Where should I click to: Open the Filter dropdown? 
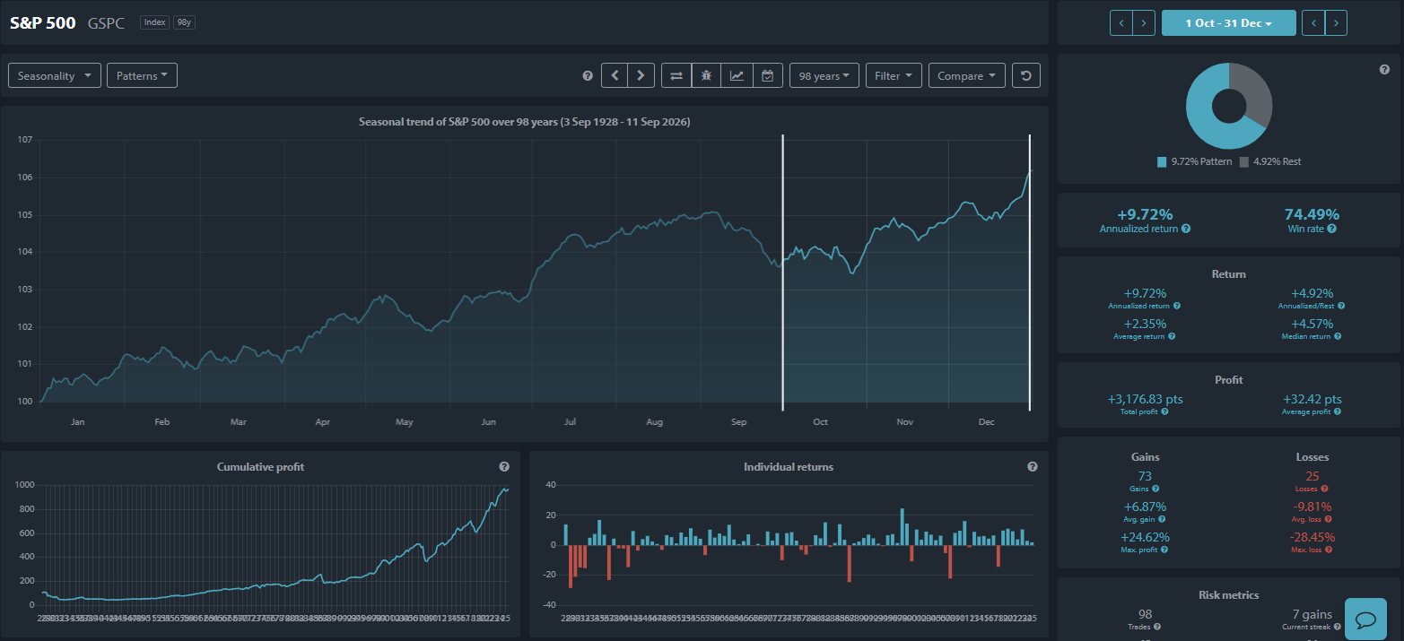(894, 76)
